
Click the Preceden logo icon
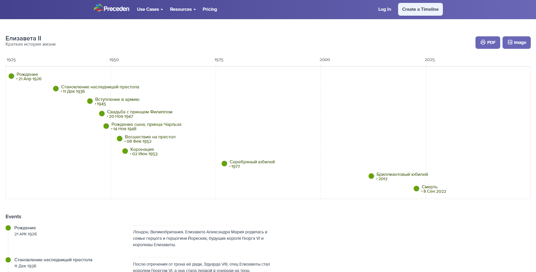click(x=98, y=8)
